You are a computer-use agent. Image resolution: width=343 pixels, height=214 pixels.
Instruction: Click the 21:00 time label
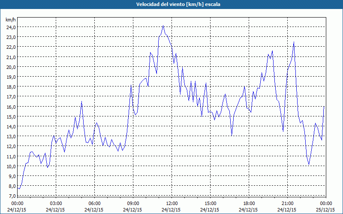tap(287, 204)
